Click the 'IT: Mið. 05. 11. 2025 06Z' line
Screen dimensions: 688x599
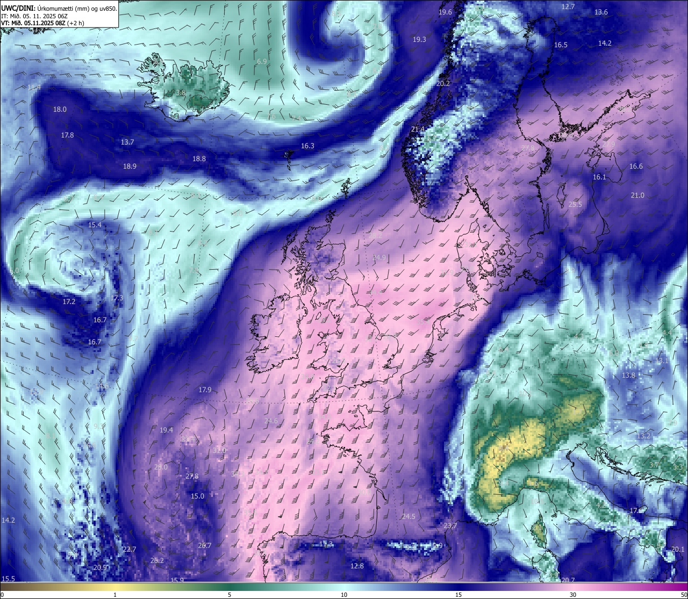(x=34, y=16)
